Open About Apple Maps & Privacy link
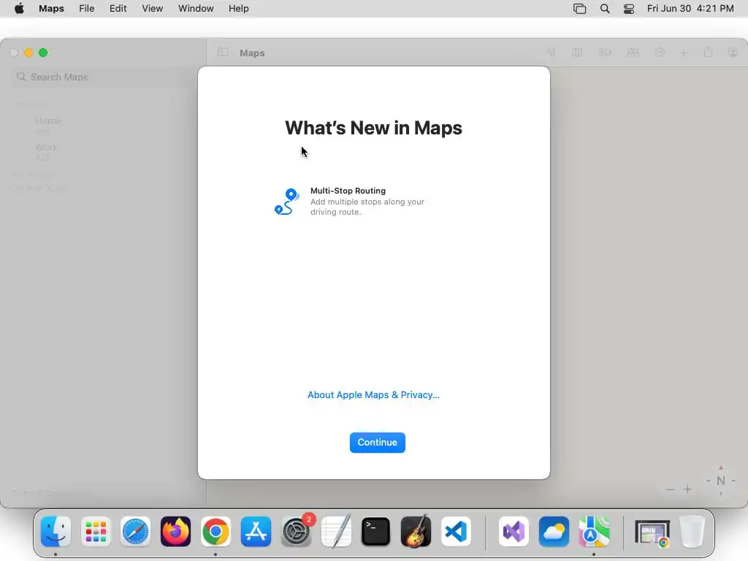The width and height of the screenshot is (748, 561). click(373, 394)
